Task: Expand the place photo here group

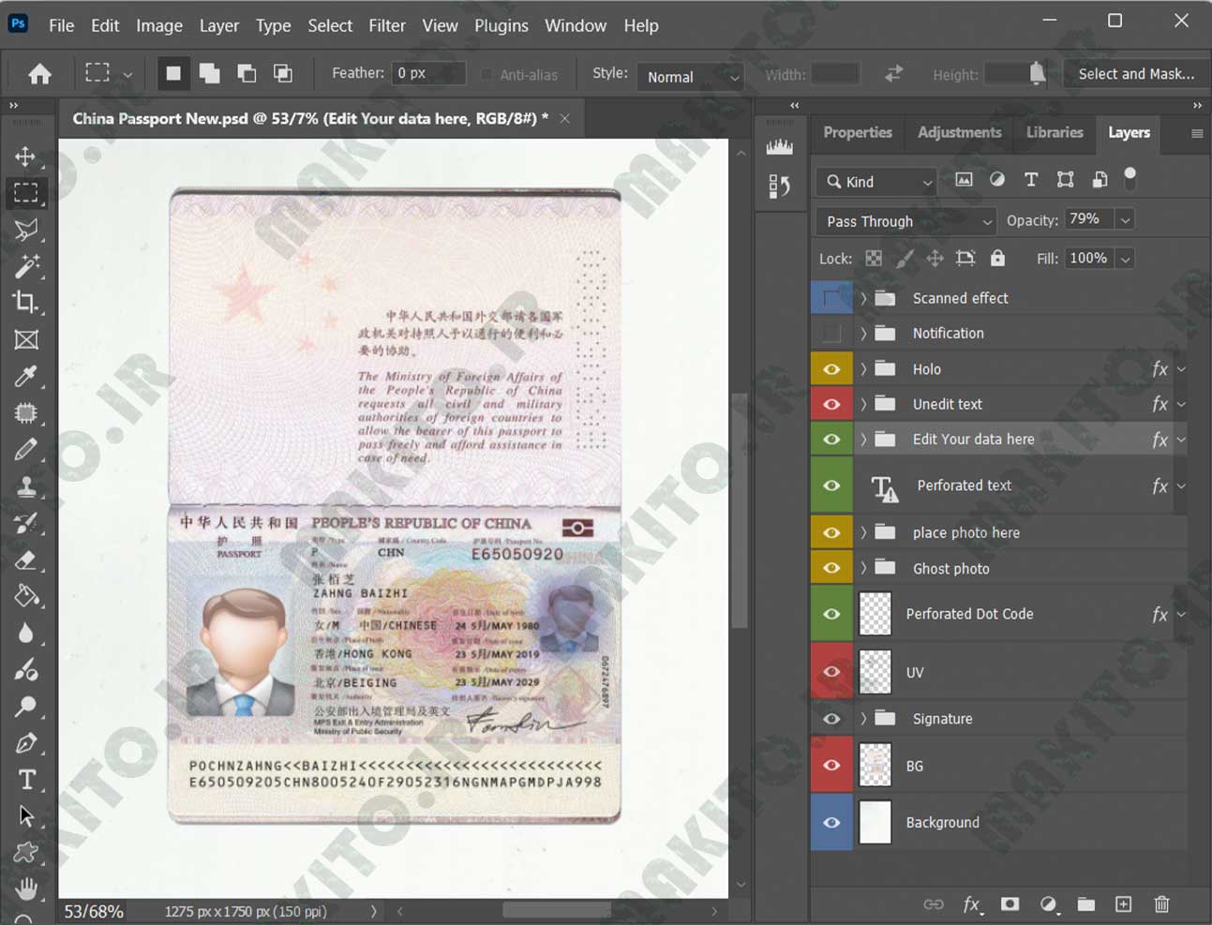Action: 863,532
